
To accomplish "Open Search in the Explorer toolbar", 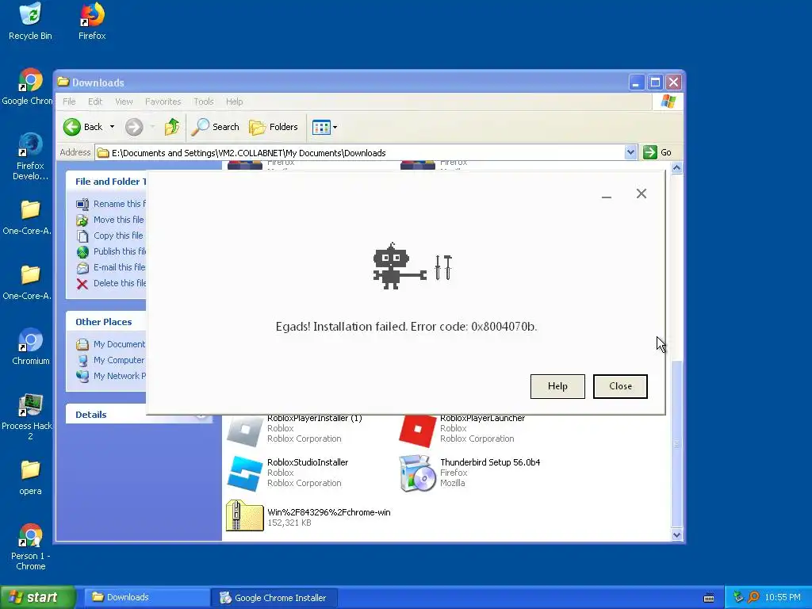I will 215,127.
